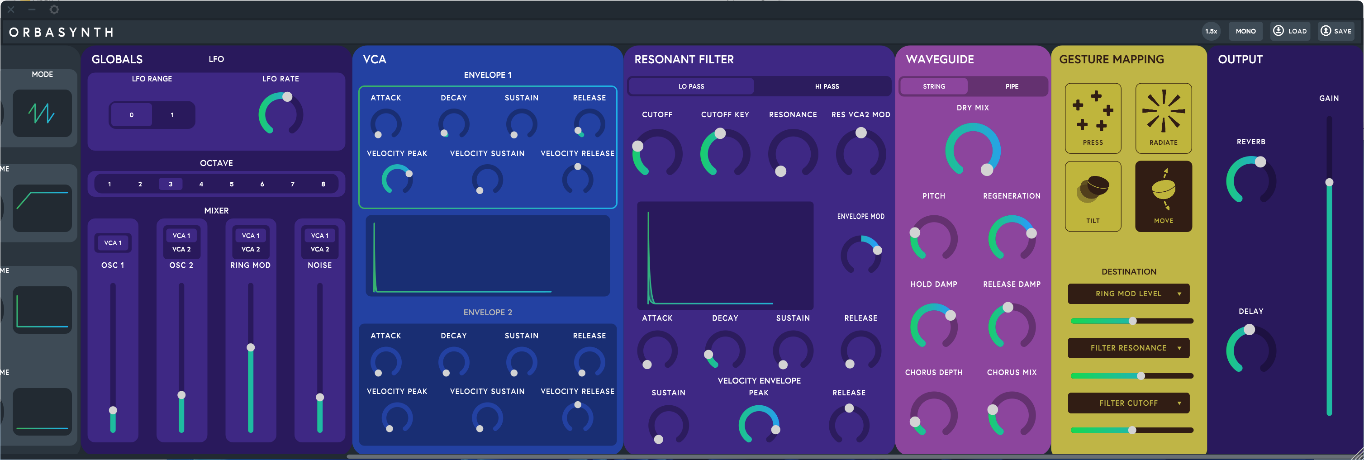Toggle VCA 1 routing for OSC 2
This screenshot has height=460, width=1364.
pyautogui.click(x=181, y=236)
